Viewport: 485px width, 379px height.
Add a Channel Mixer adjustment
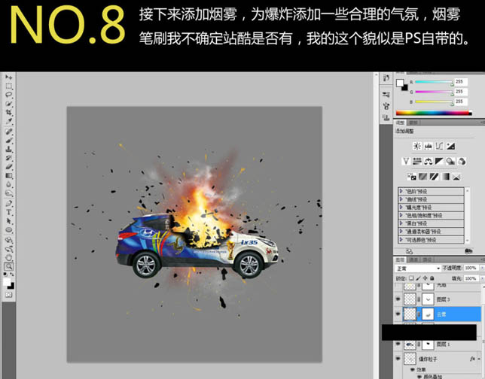pos(462,161)
